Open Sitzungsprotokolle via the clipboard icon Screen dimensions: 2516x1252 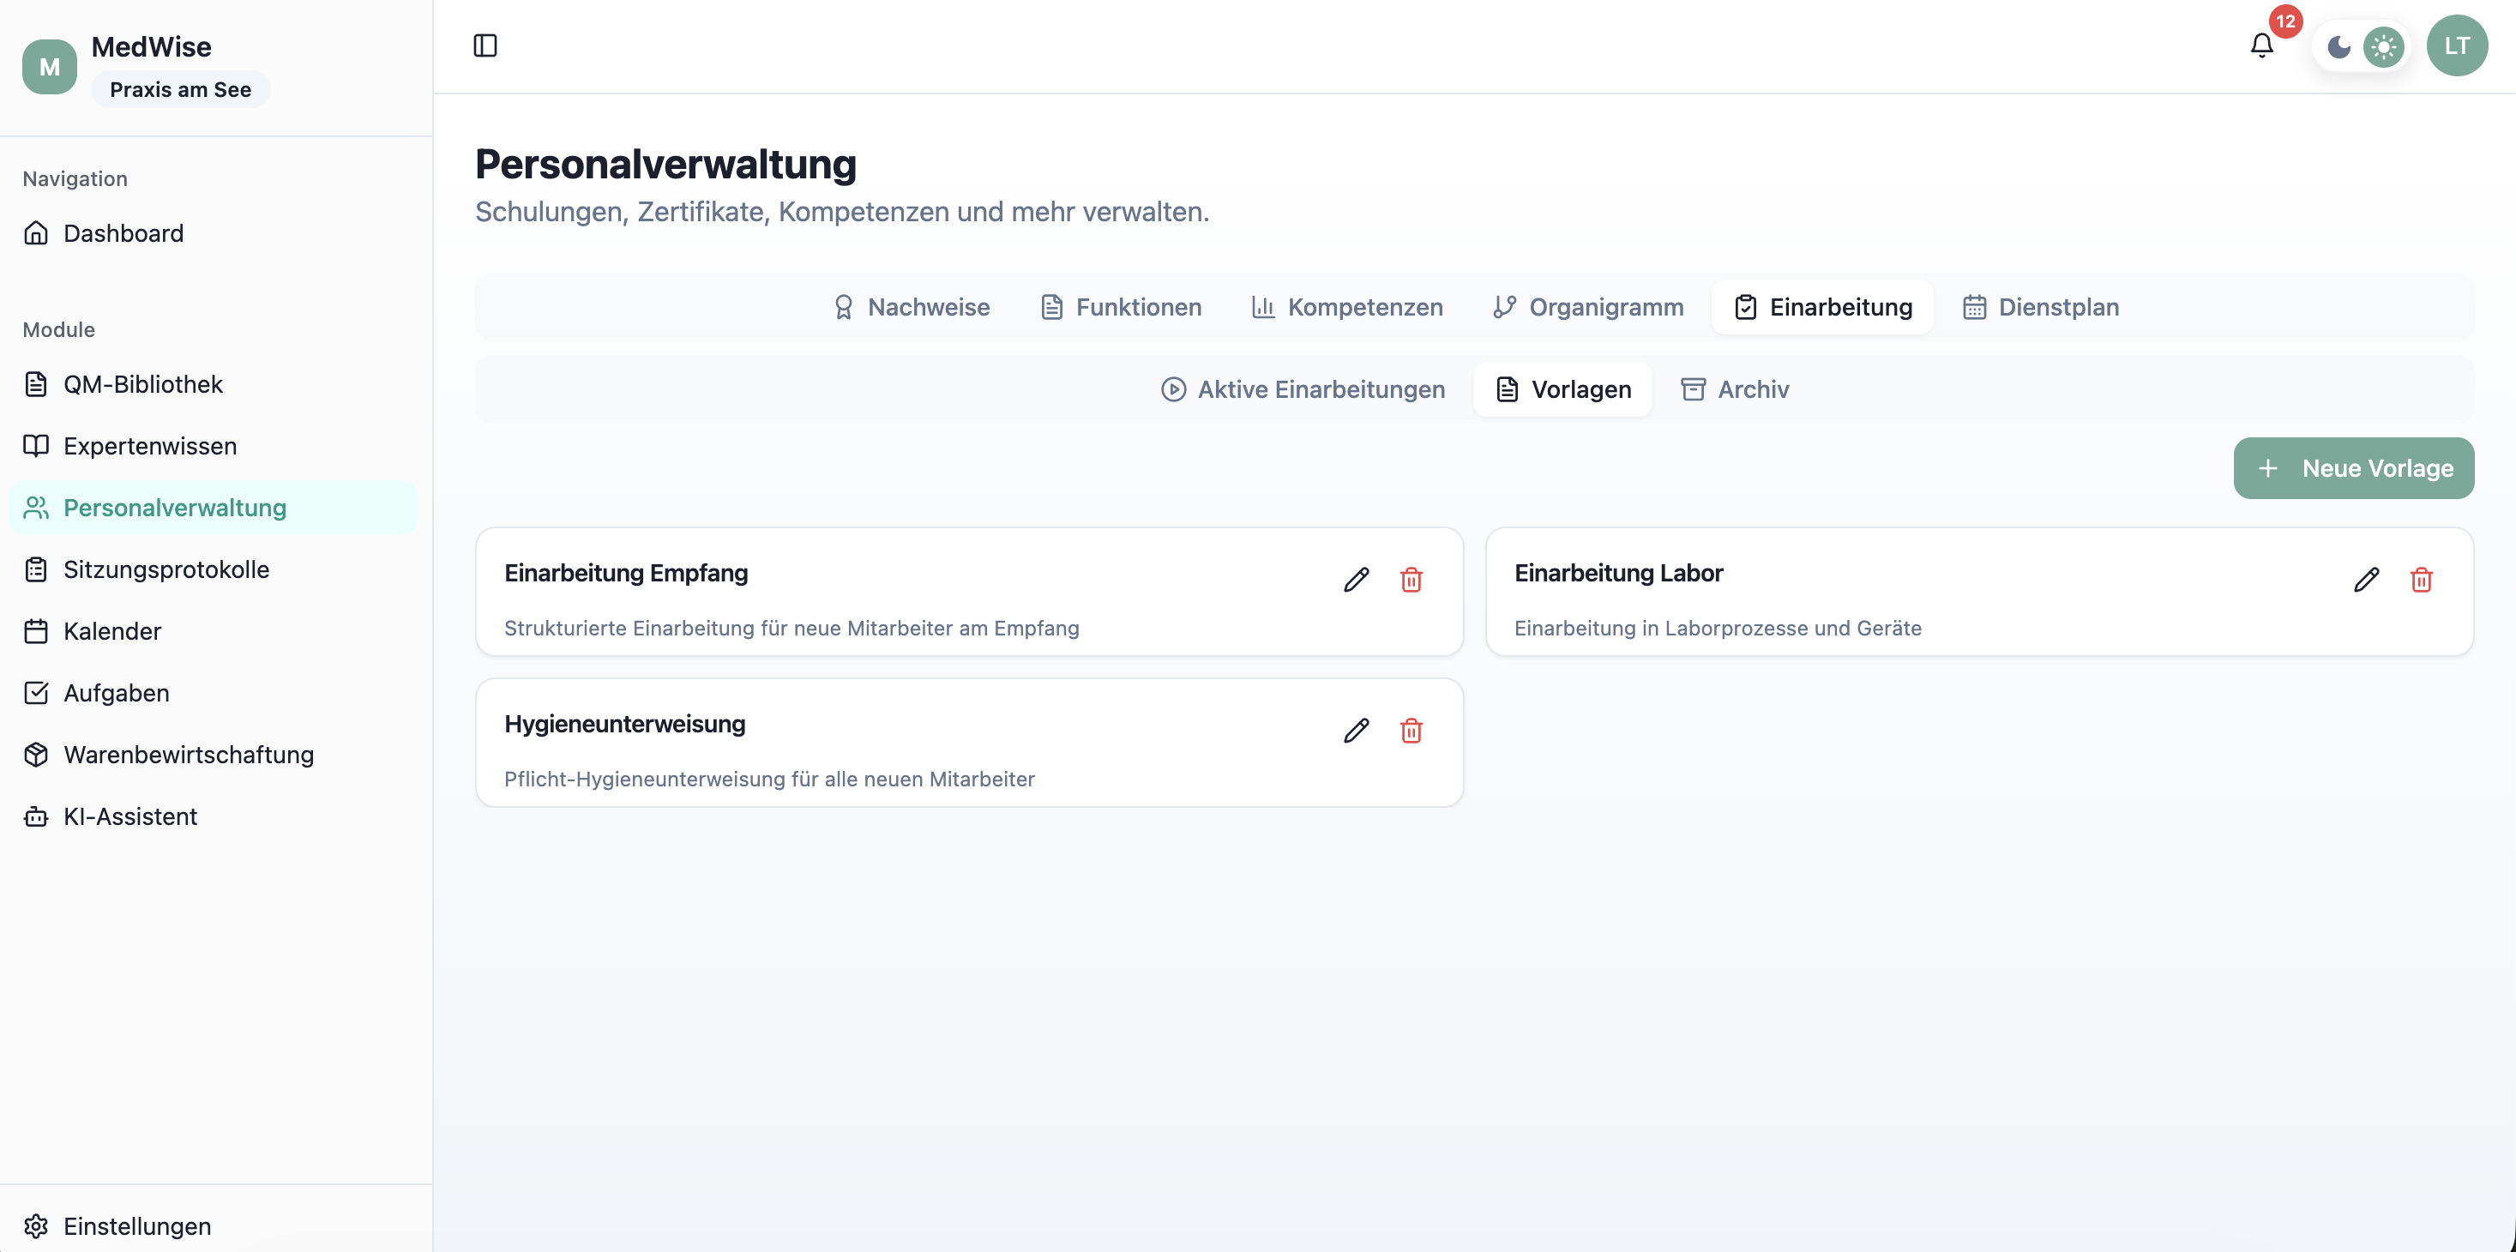click(x=35, y=569)
